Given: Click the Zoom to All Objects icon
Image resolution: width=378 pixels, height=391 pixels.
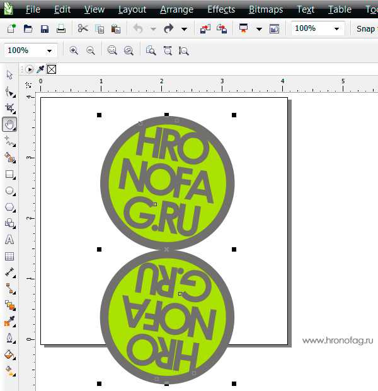Looking at the screenshot, I should 129,50.
